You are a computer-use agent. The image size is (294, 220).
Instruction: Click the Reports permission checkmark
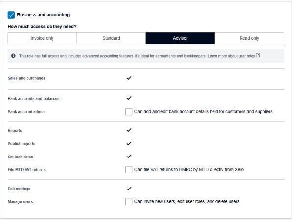click(129, 130)
